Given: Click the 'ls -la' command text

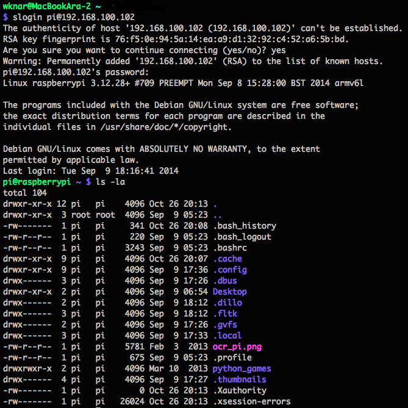Looking at the screenshot, I should tap(110, 182).
